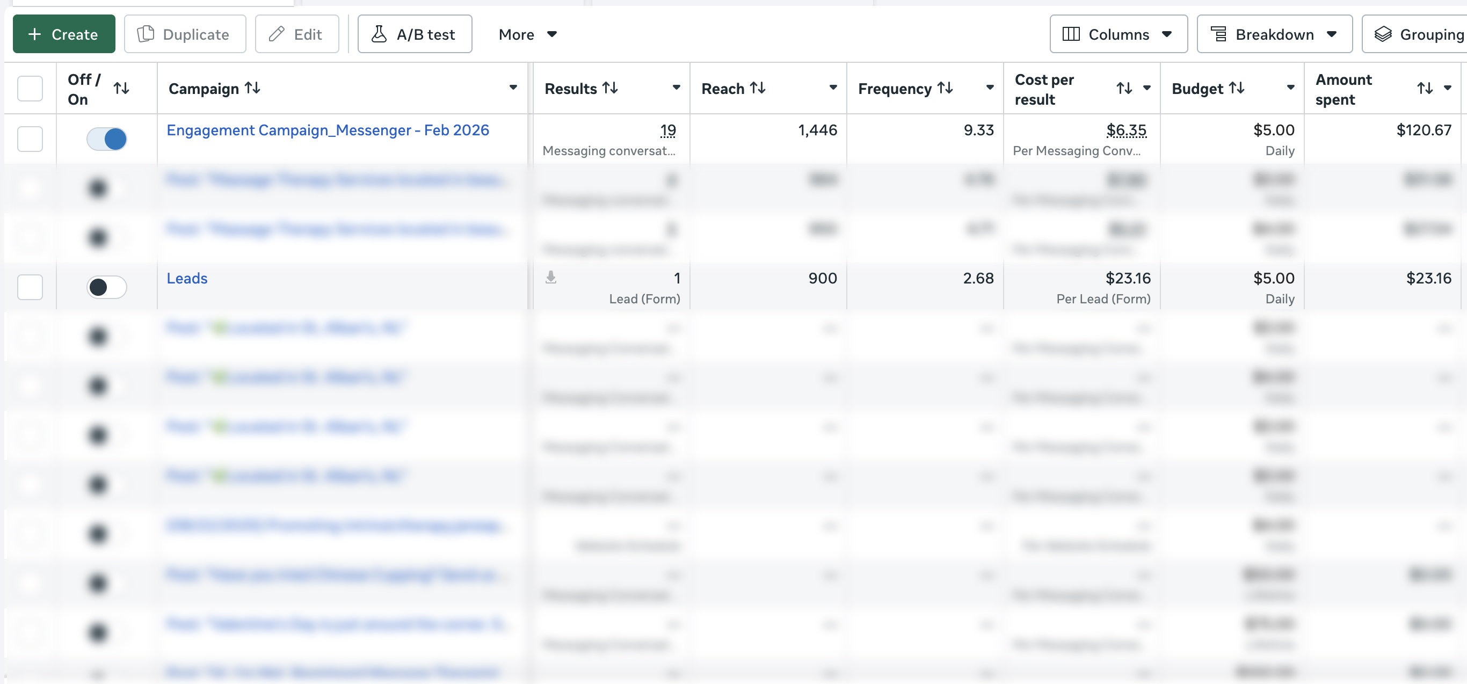Click the 19 results value
Screen dimensions: 1467x684
[668, 130]
